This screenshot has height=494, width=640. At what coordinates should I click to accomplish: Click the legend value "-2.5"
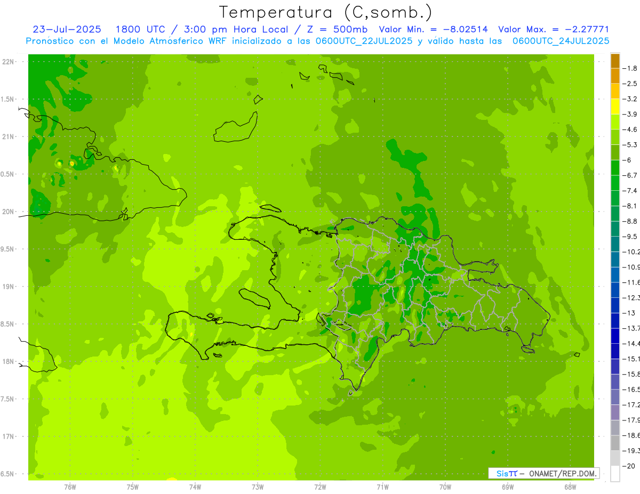coord(630,84)
